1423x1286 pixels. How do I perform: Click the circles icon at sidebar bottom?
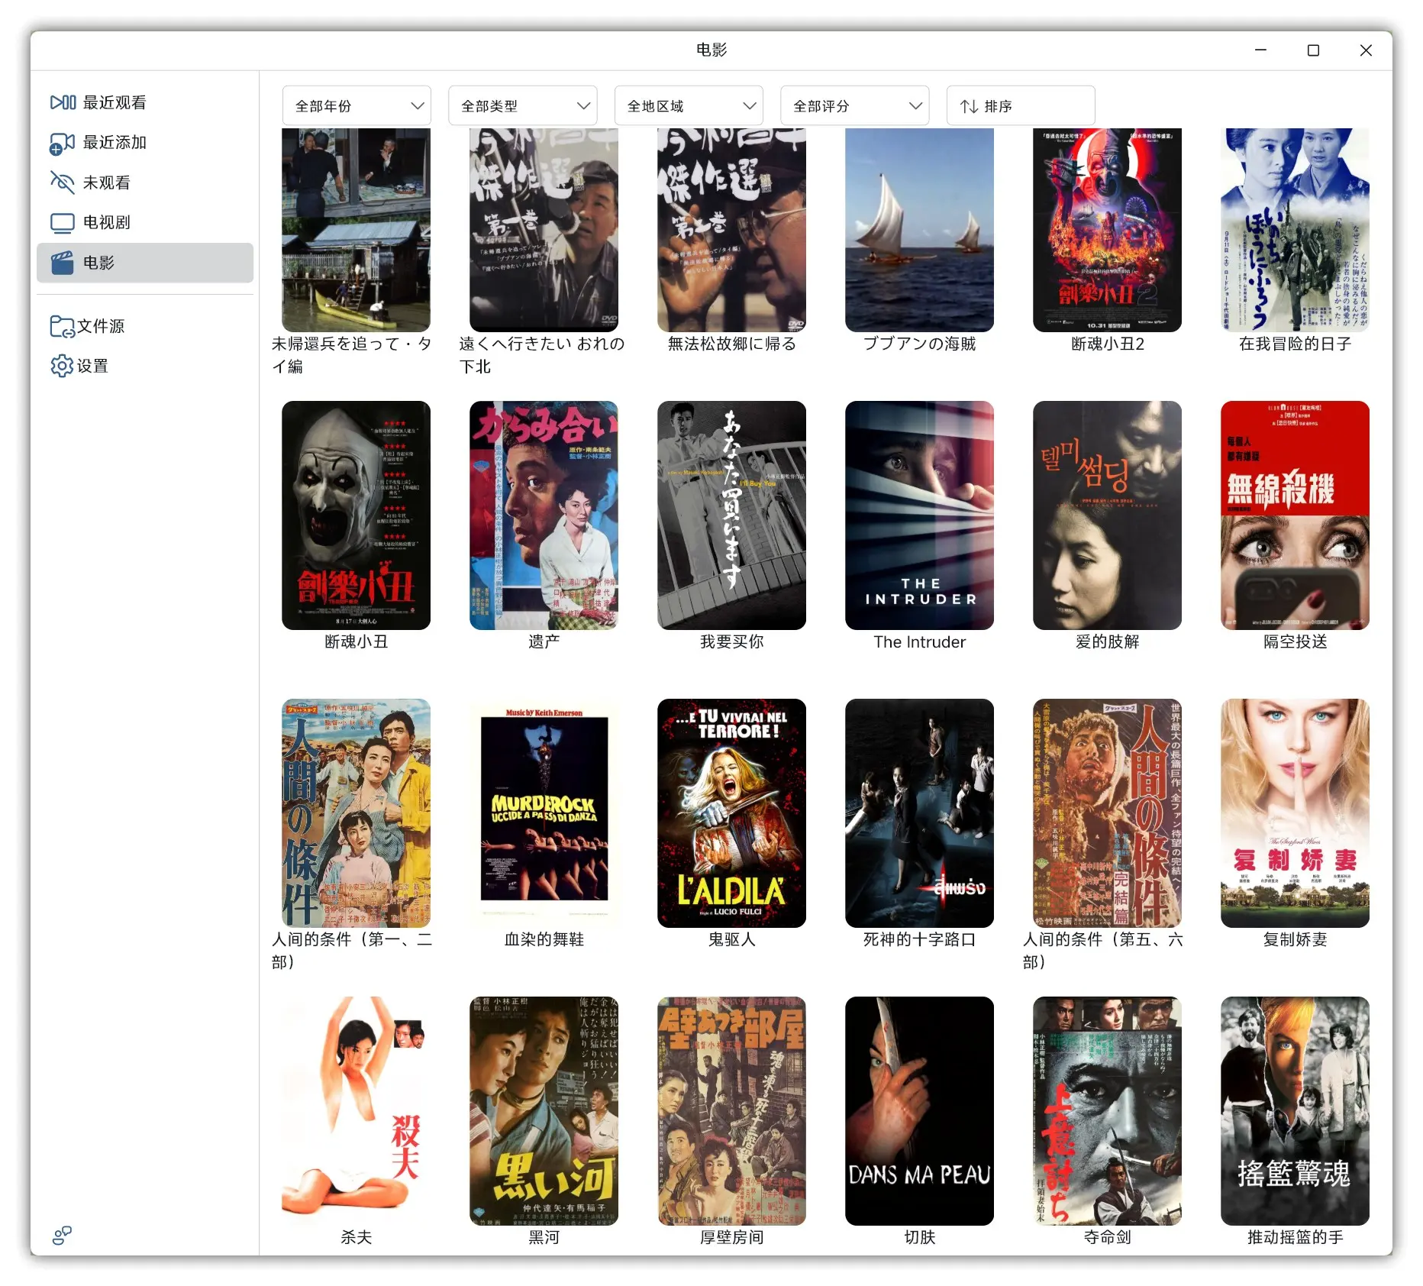coord(63,1235)
